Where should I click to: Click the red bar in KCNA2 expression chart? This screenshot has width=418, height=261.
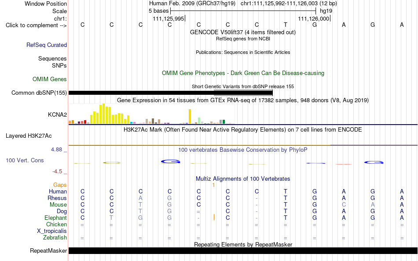tap(85, 122)
